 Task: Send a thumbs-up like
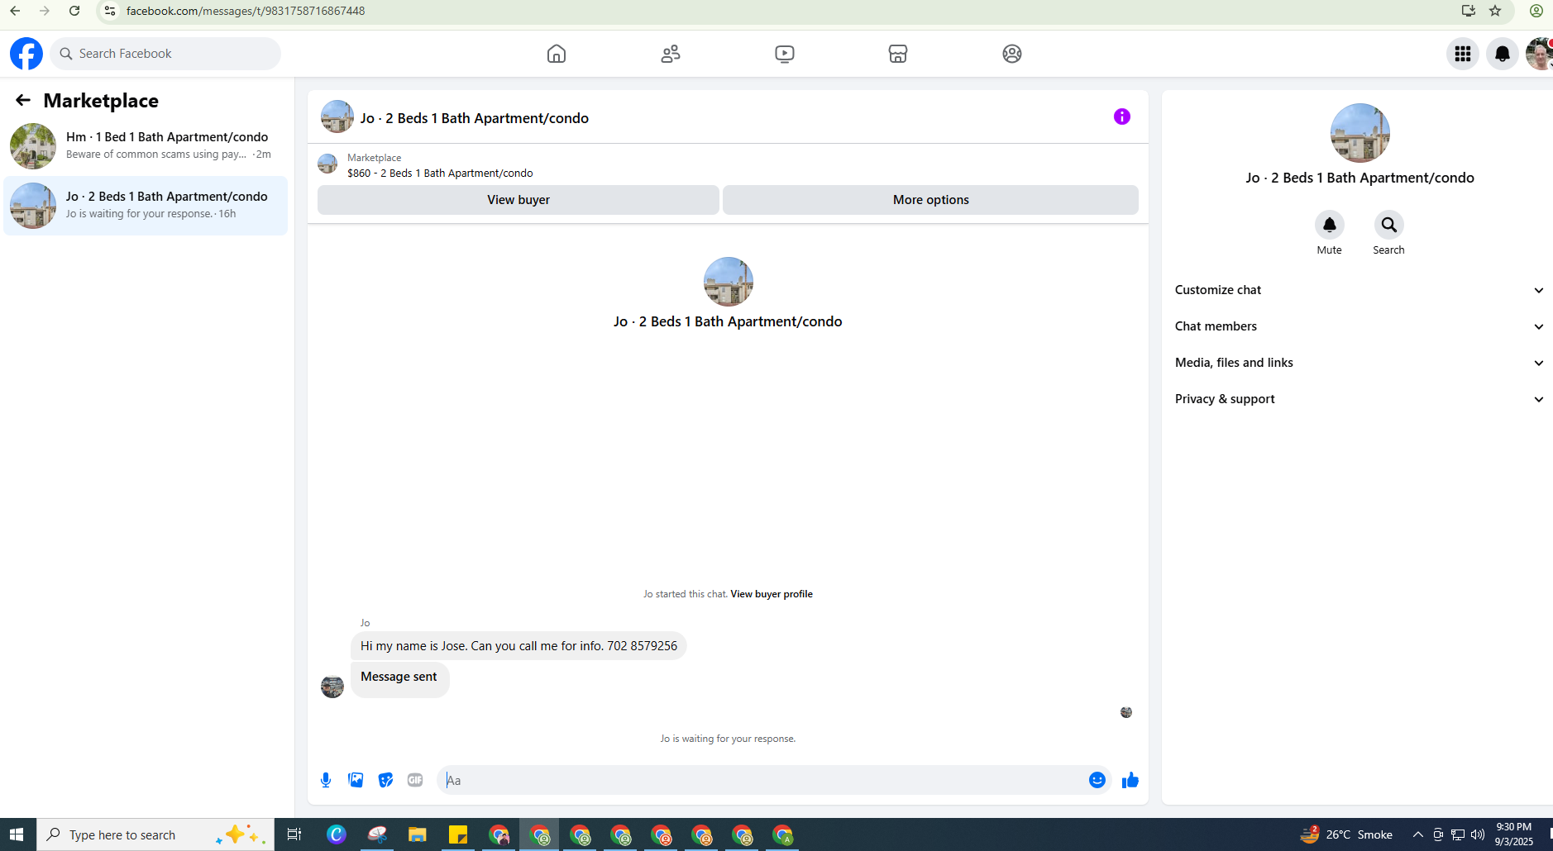click(1130, 780)
